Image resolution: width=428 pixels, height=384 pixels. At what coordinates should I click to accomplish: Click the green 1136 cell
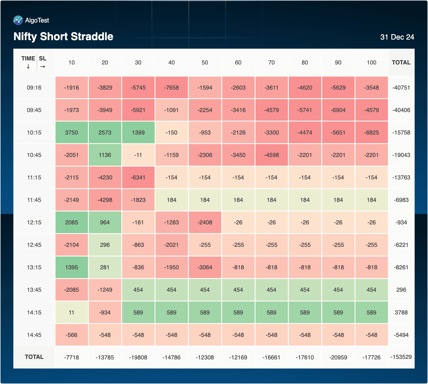tap(105, 155)
